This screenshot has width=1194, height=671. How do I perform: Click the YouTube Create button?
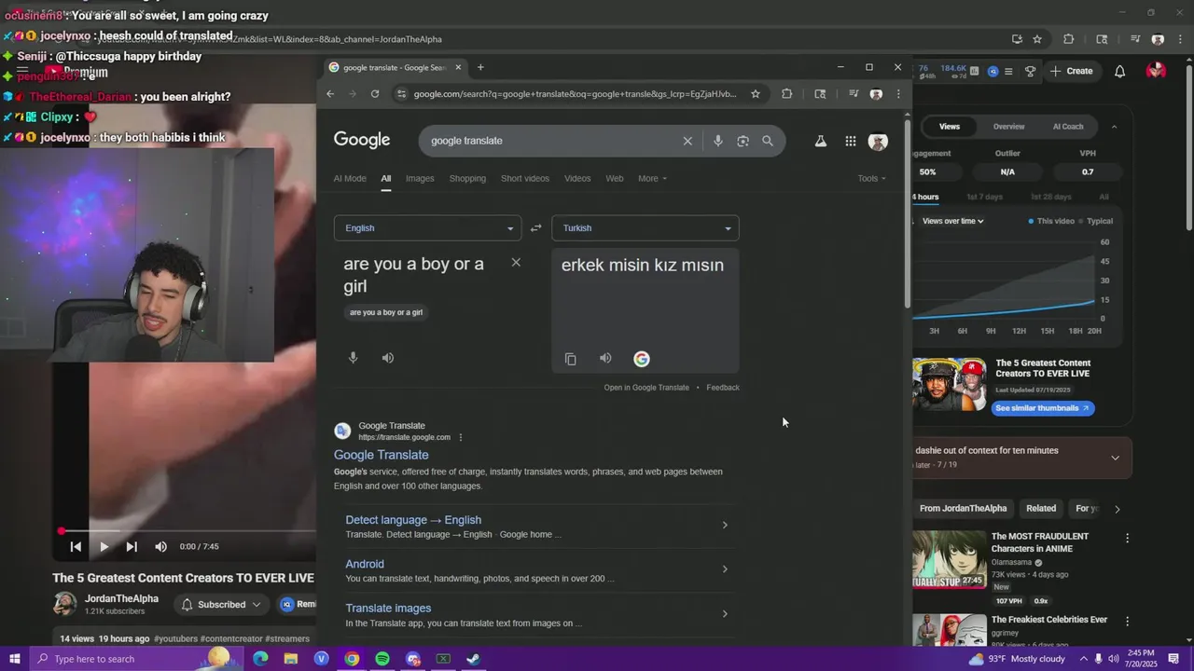[x=1071, y=71]
